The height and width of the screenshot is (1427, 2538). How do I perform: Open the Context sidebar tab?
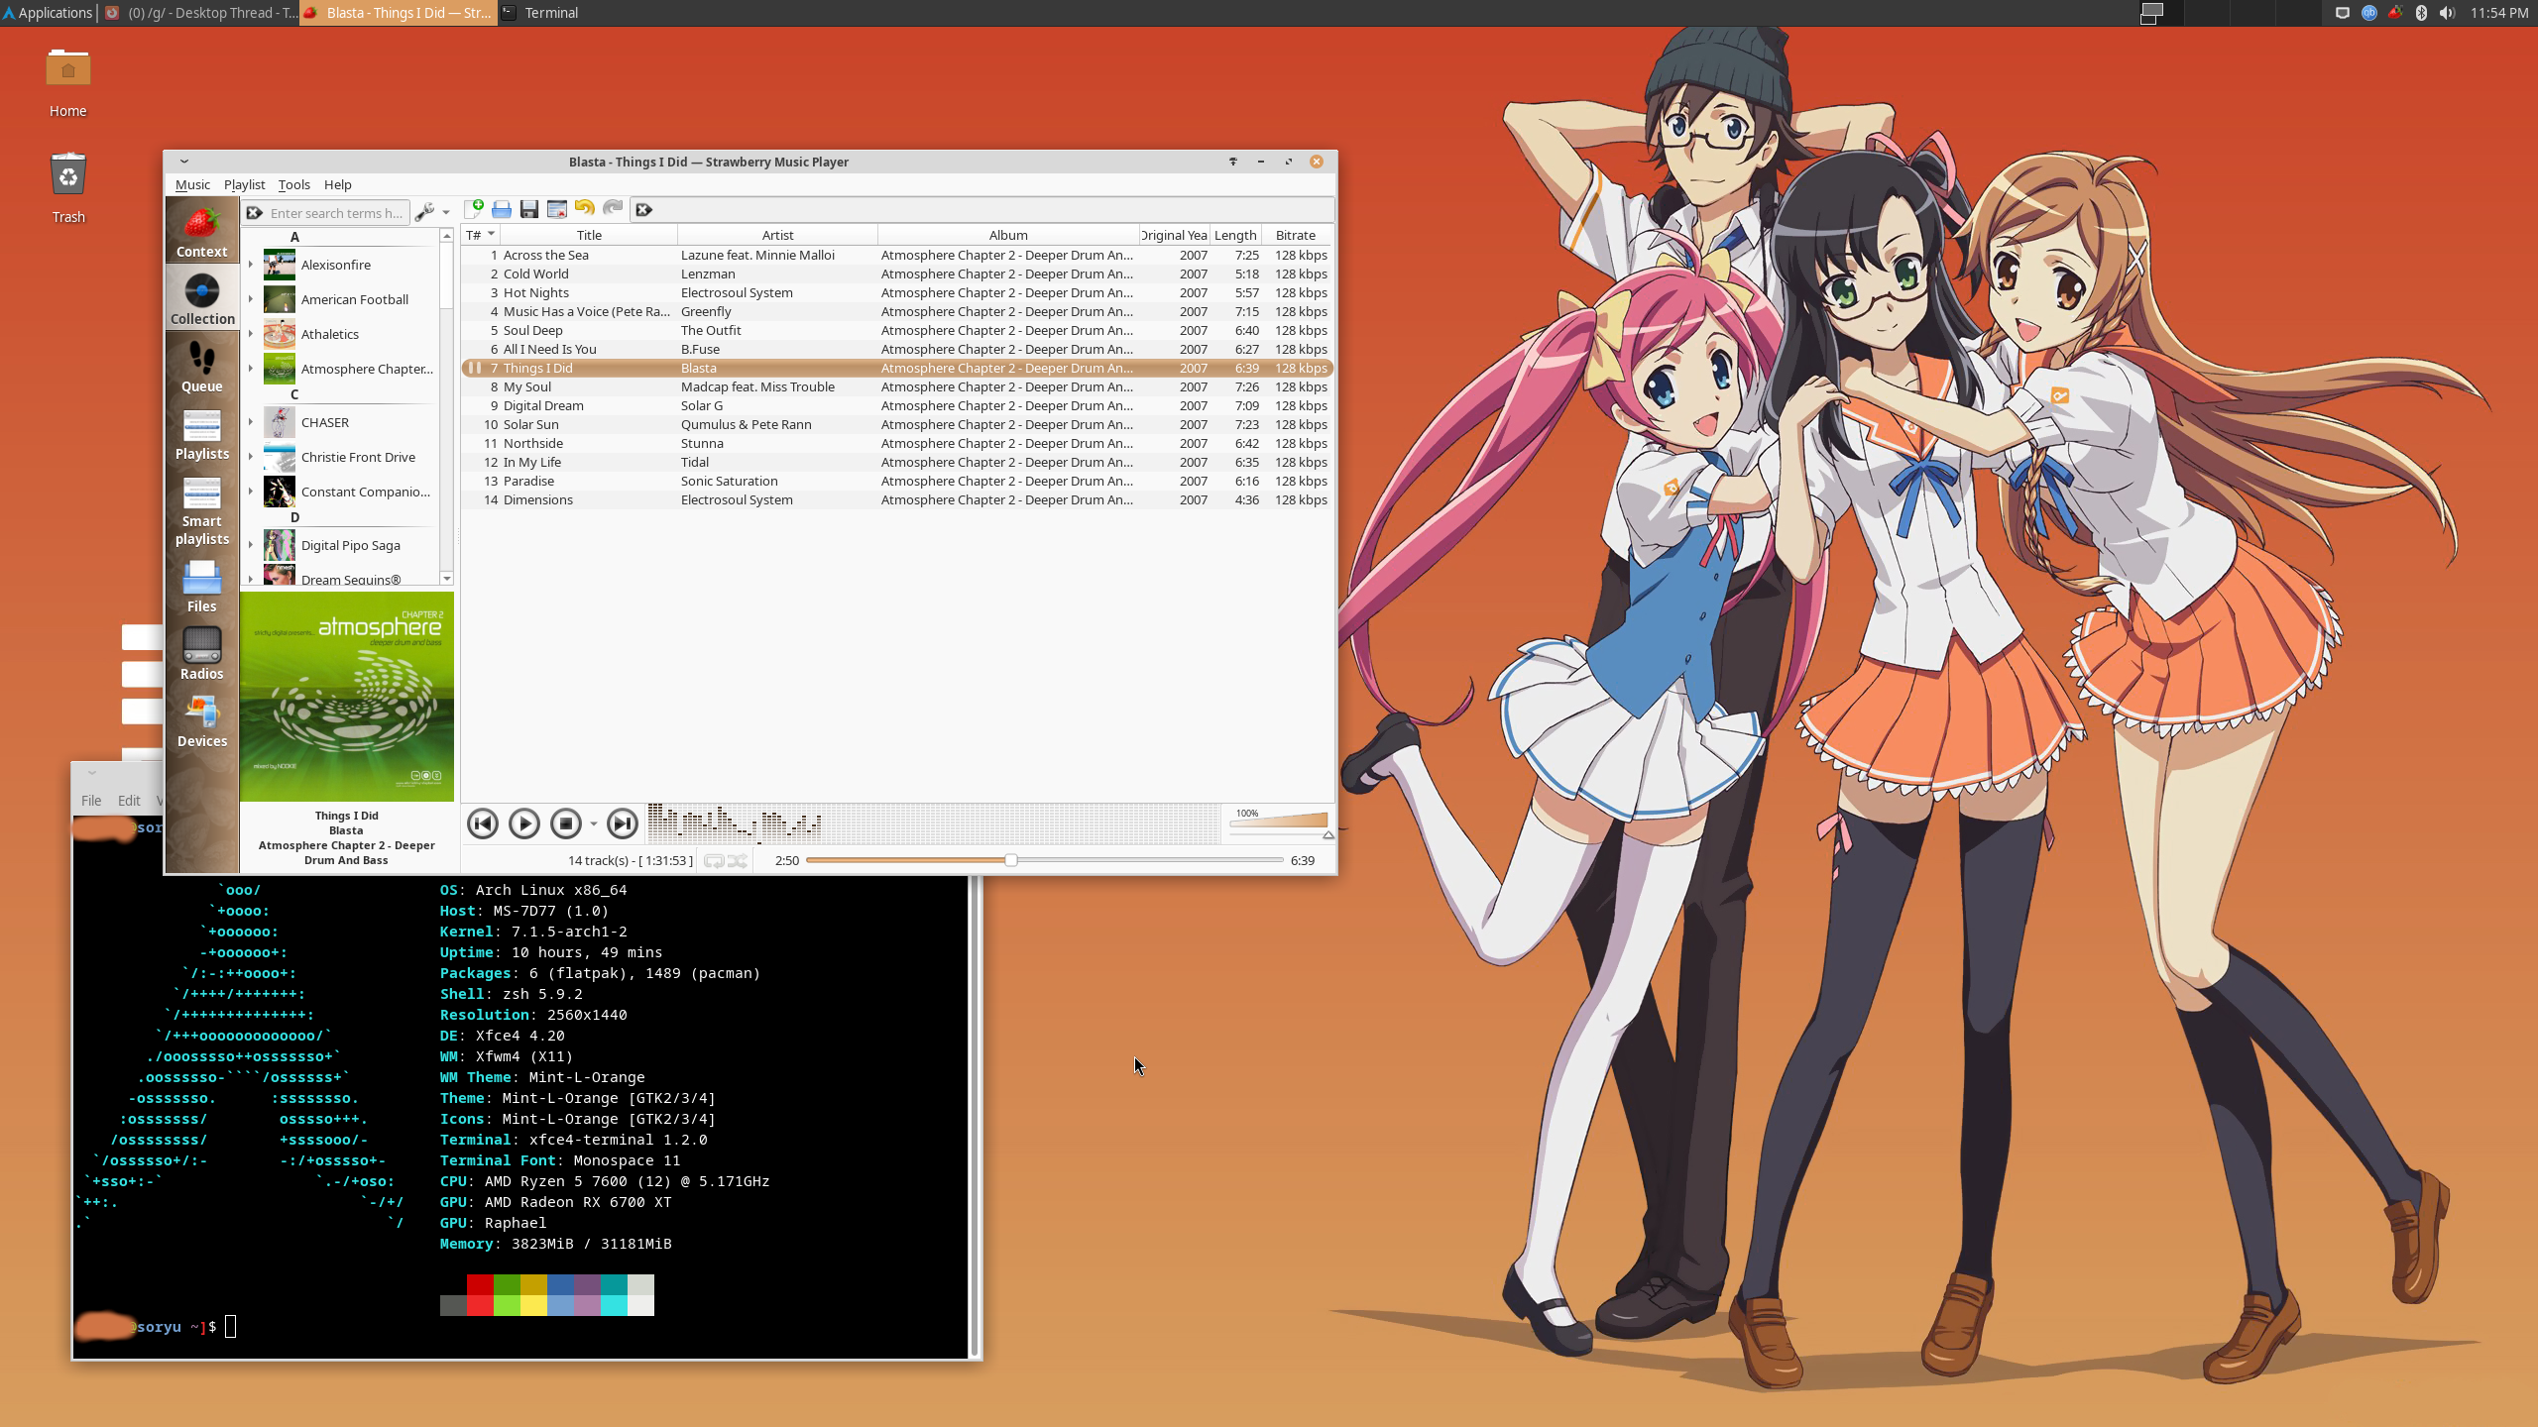coord(201,231)
